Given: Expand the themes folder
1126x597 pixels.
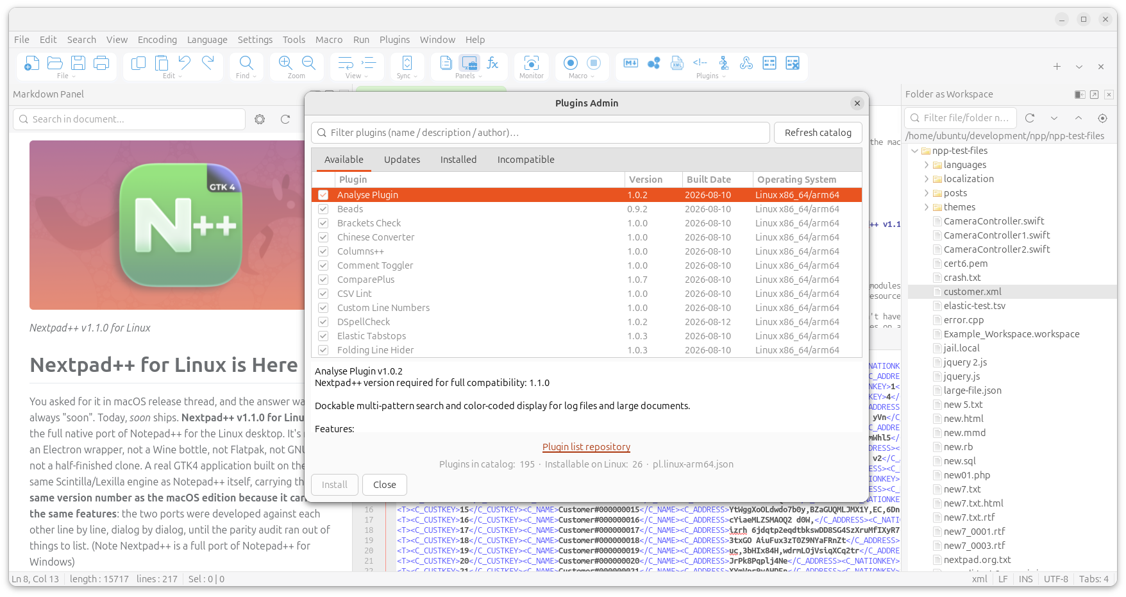Looking at the screenshot, I should click(x=926, y=207).
